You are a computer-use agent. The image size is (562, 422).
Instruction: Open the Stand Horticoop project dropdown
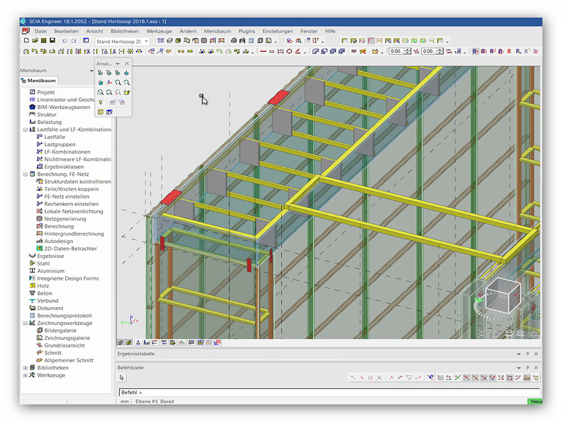pos(146,42)
